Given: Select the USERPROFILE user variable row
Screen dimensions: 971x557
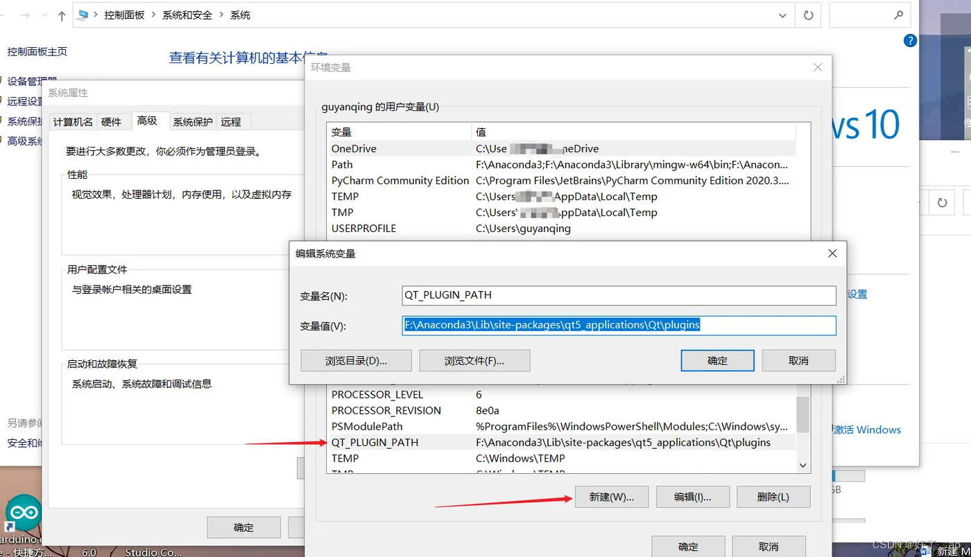Looking at the screenshot, I should tap(562, 228).
